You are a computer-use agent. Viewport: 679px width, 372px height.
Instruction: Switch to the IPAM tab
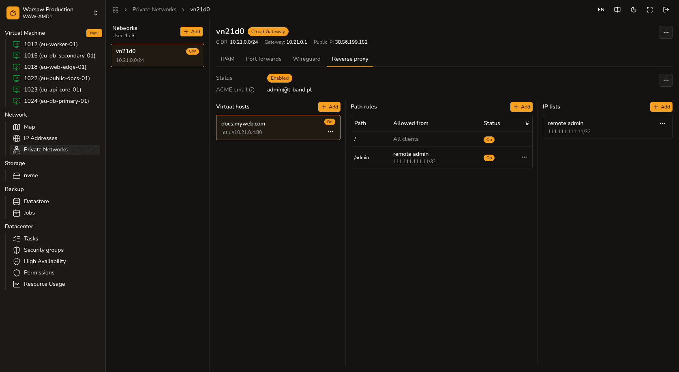click(x=228, y=59)
